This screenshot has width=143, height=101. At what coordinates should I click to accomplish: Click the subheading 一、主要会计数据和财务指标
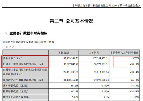25,33
